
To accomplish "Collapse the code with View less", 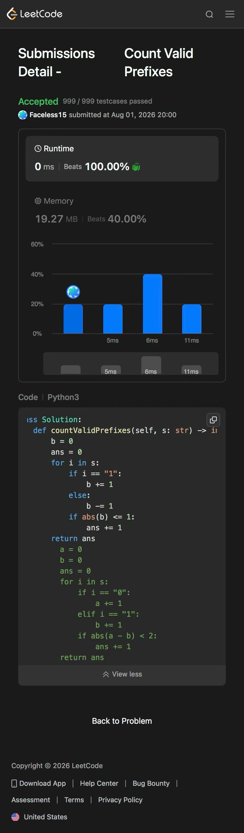I will tap(122, 674).
